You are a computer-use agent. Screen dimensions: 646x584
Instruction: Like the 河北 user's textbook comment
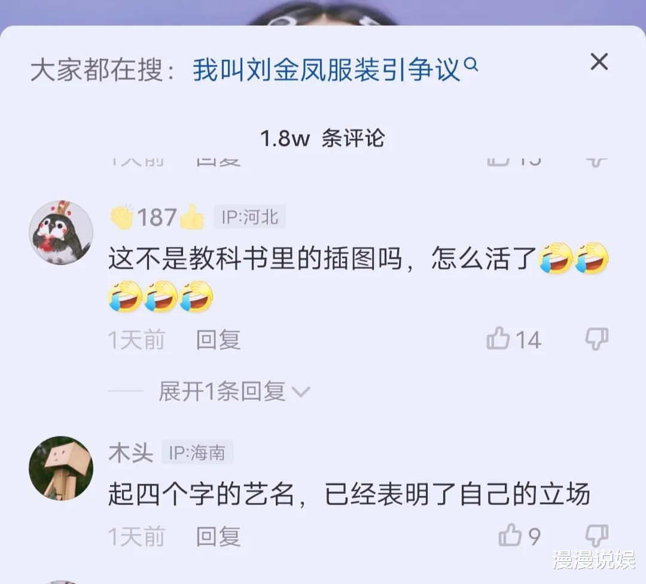click(x=498, y=339)
